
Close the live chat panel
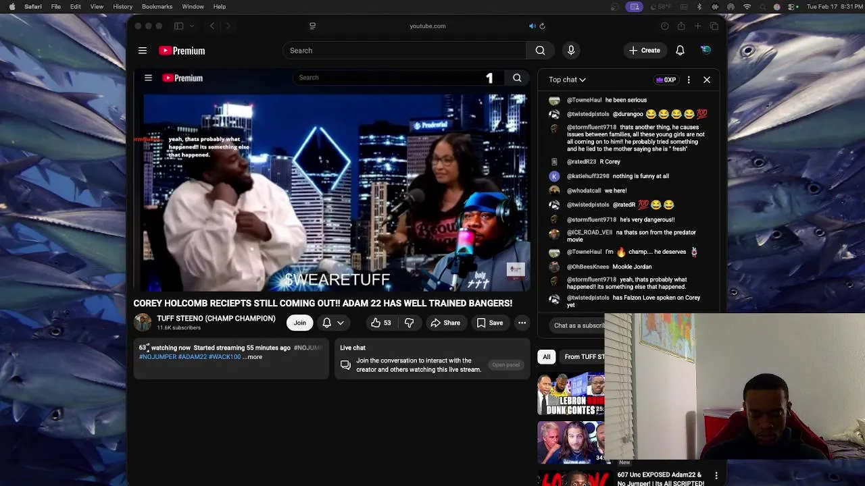point(707,80)
